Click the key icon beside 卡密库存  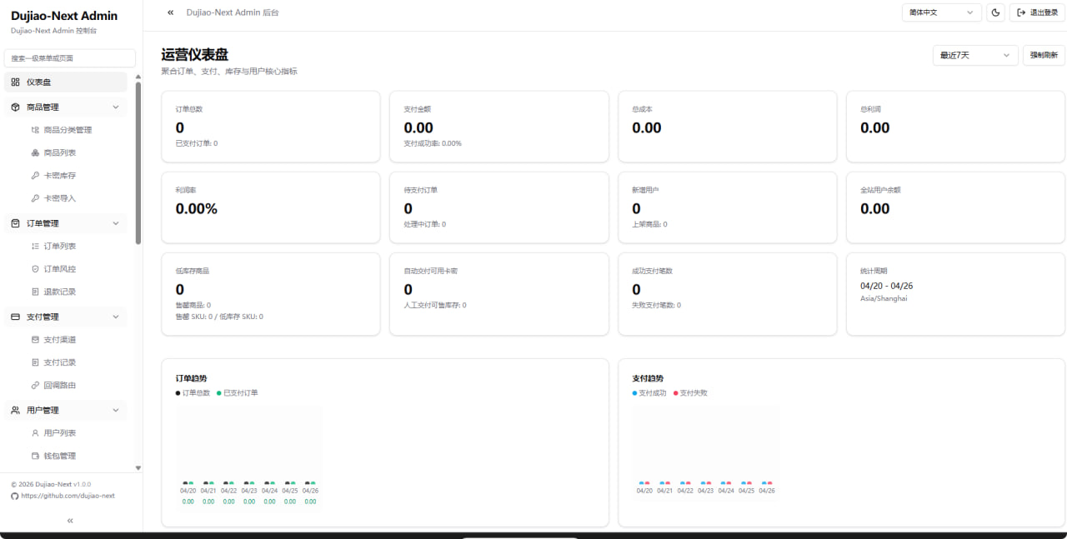(x=35, y=176)
